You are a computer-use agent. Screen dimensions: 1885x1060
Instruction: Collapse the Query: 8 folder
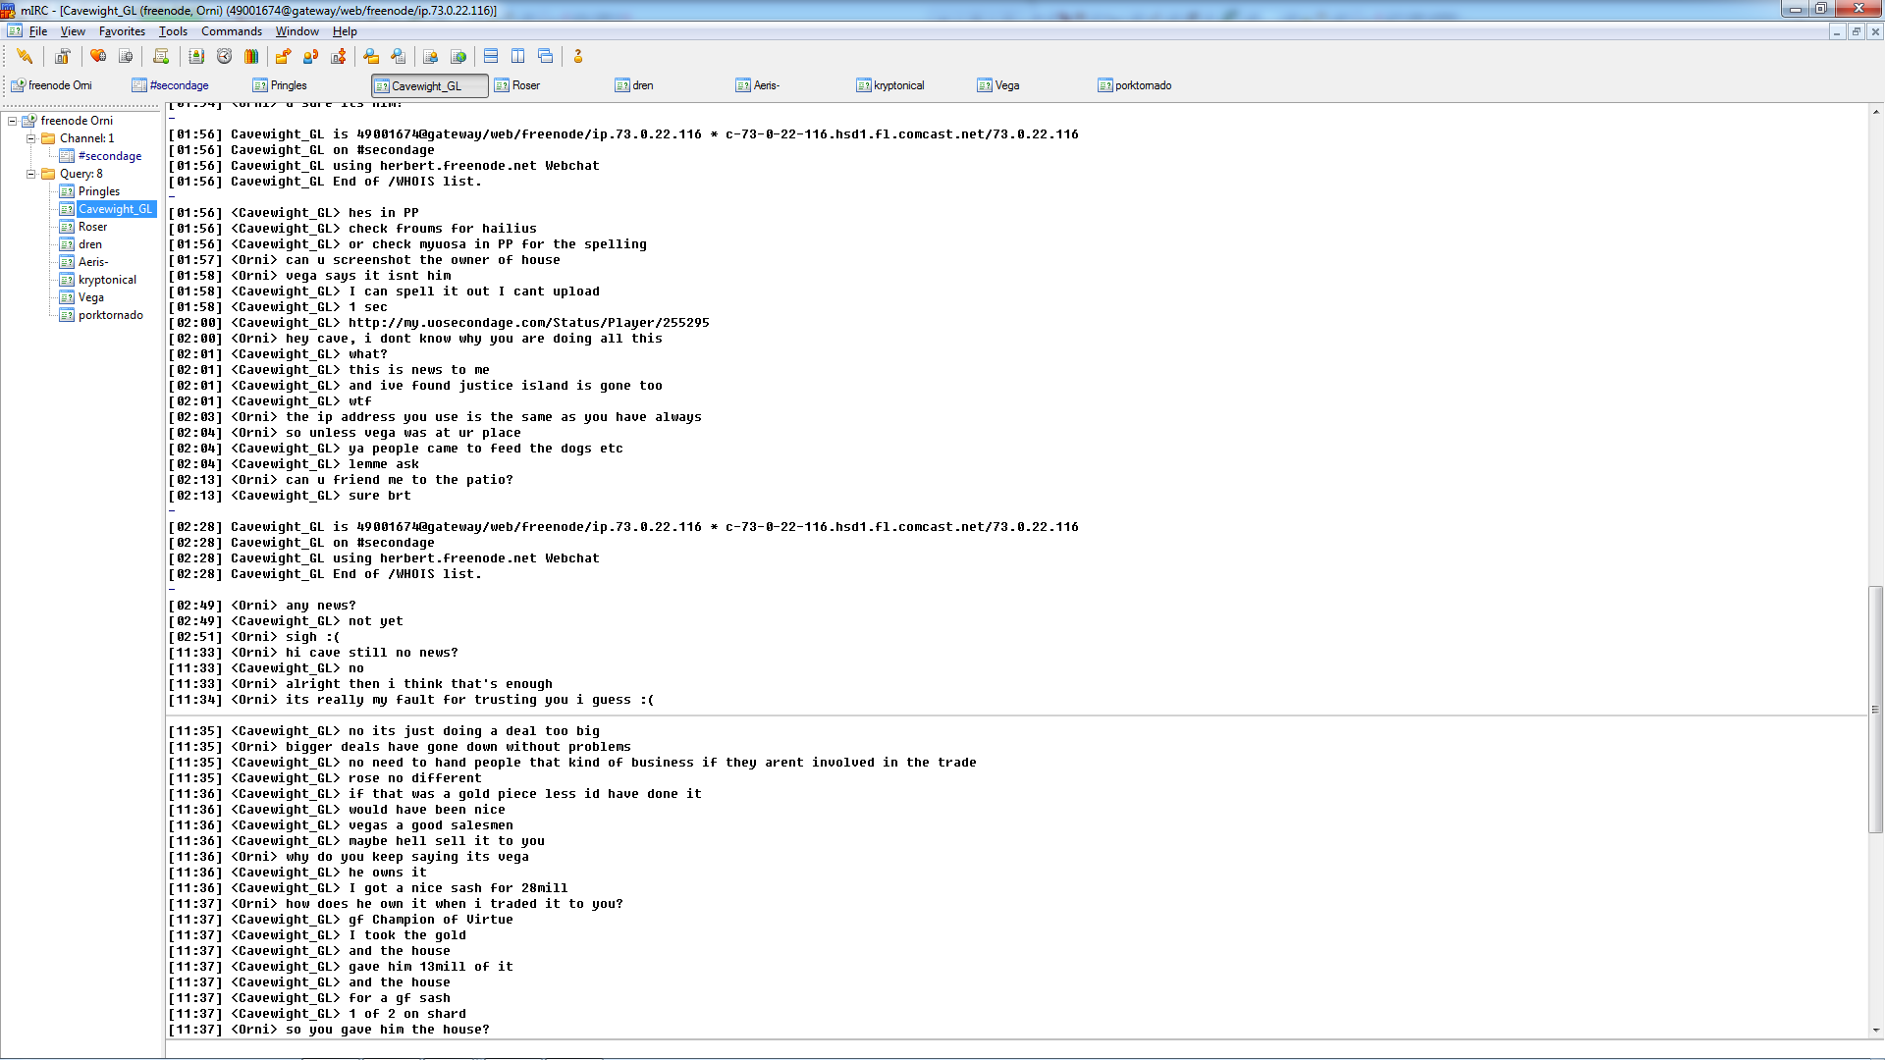[x=30, y=174]
